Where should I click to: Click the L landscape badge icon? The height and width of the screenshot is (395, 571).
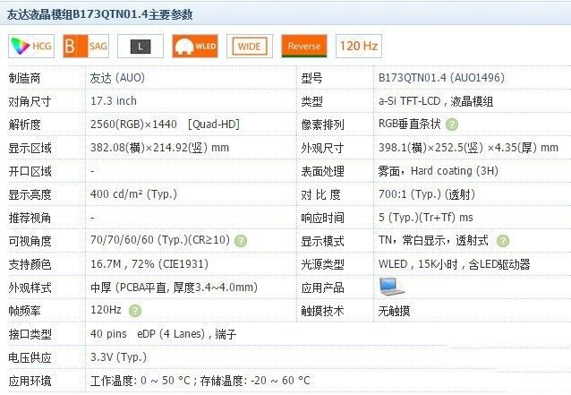click(141, 47)
